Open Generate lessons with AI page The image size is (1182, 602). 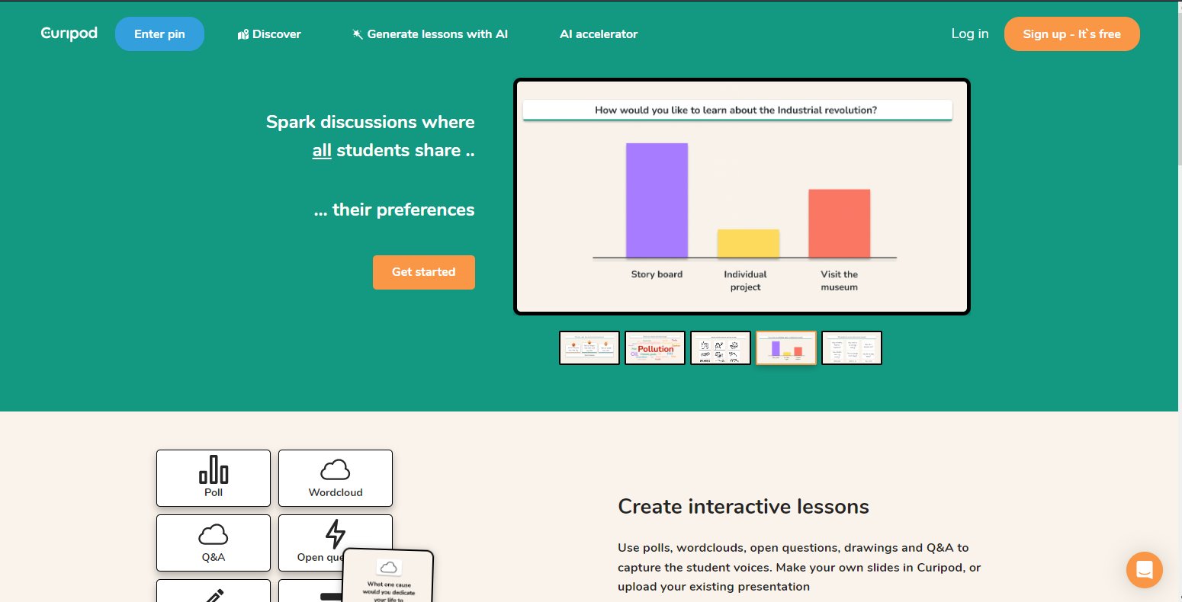coord(437,34)
